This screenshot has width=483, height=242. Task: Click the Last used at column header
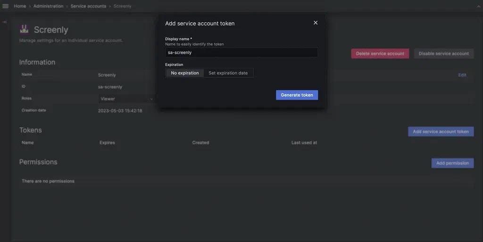coord(304,142)
